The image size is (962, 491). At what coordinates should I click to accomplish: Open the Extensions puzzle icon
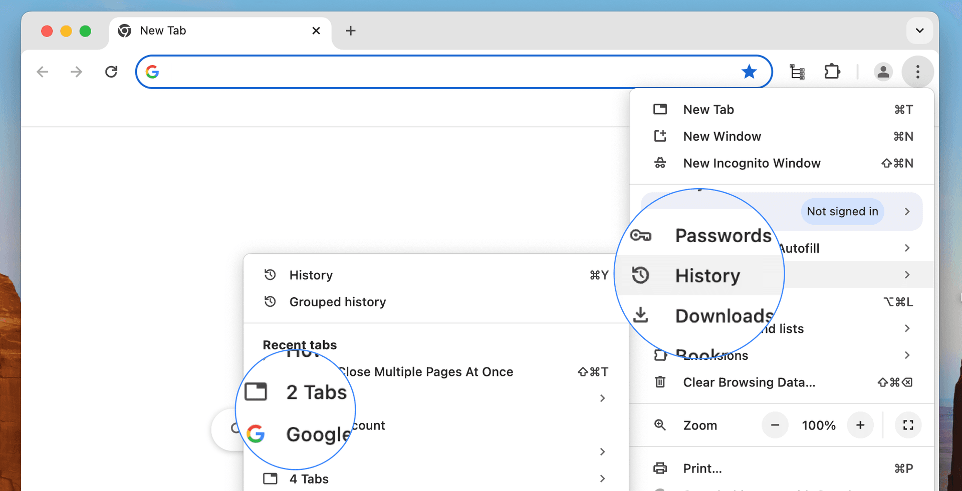[832, 72]
